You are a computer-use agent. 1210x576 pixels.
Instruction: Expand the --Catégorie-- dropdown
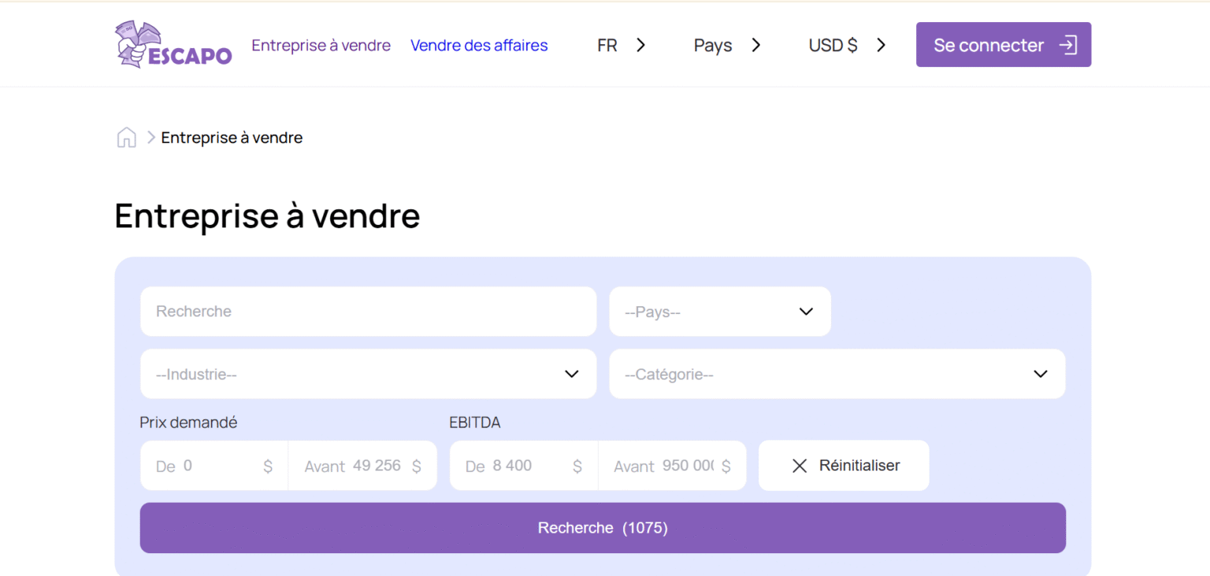click(x=837, y=374)
